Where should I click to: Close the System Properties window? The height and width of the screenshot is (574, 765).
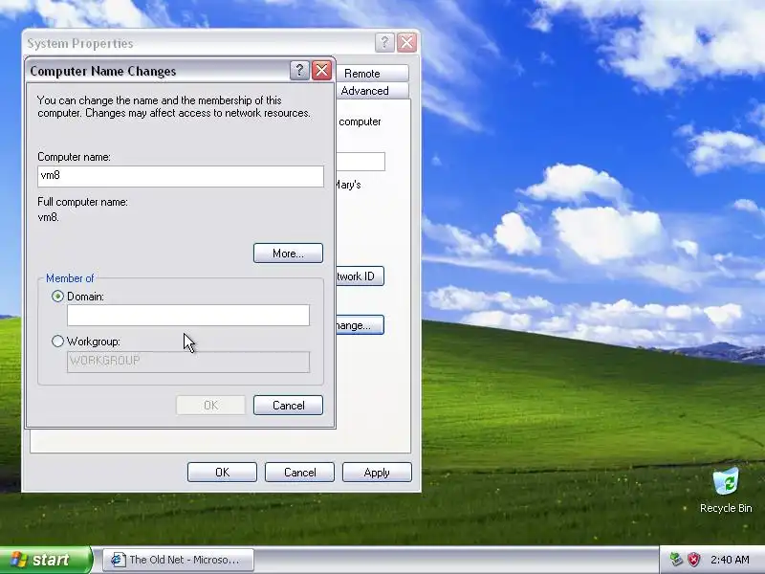point(406,43)
